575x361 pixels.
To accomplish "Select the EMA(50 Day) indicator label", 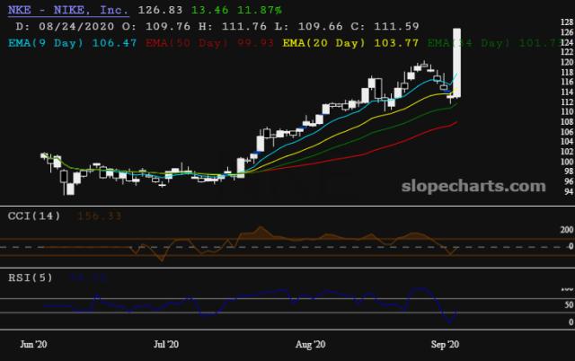I will 187,43.
